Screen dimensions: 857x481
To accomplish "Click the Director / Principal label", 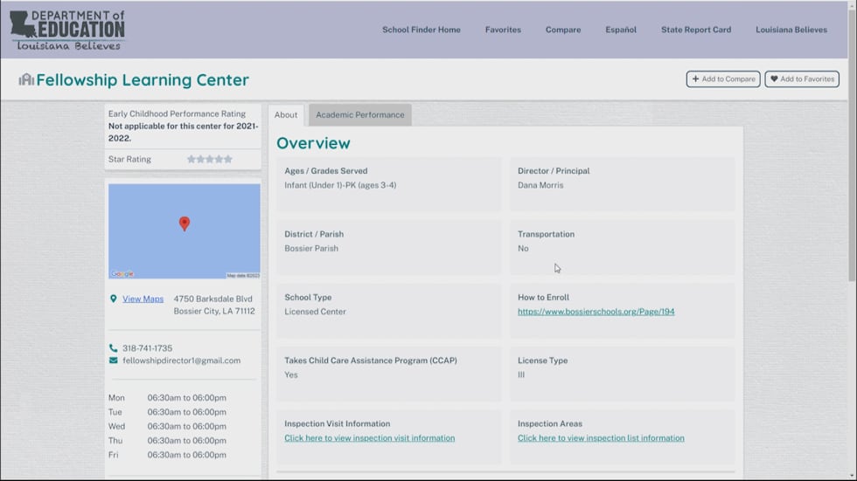I will coord(554,171).
